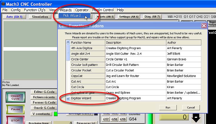Open the Help menu
This screenshot has width=216, height=124.
point(120,10)
